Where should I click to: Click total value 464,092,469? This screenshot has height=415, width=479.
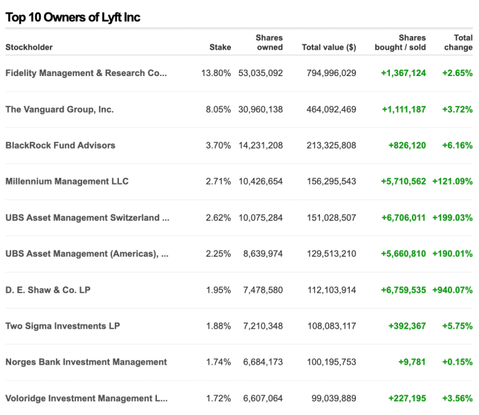point(332,109)
